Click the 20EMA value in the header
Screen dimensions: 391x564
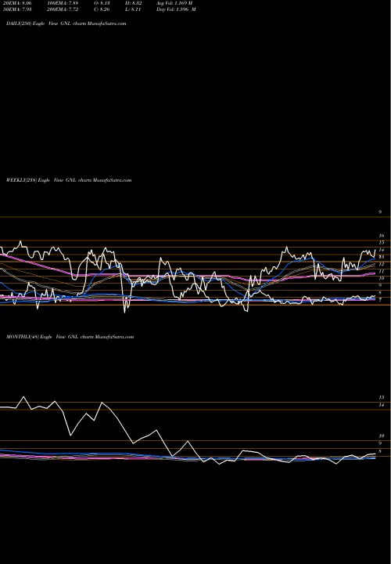pos(16,3)
